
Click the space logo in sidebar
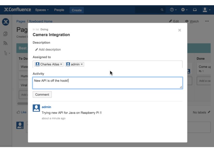click(6, 22)
